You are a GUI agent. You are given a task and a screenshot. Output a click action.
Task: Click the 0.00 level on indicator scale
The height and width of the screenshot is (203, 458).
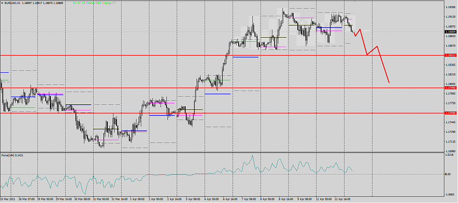[447, 175]
